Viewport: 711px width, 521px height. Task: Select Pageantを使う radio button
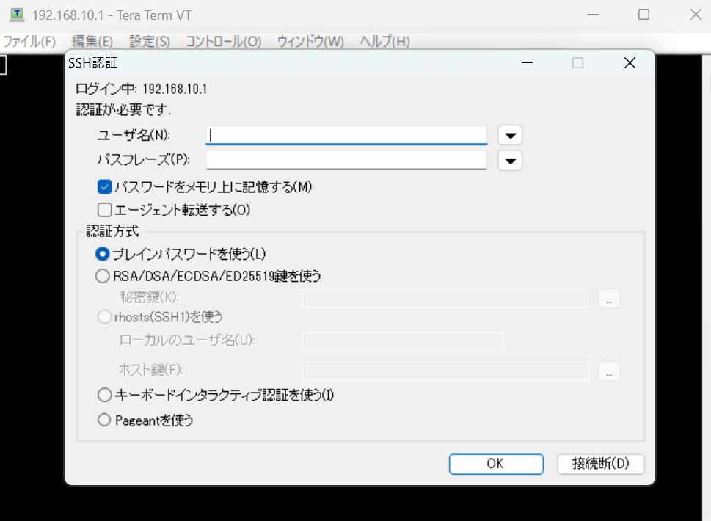click(104, 420)
